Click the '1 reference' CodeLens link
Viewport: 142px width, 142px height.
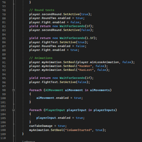[28, 141]
